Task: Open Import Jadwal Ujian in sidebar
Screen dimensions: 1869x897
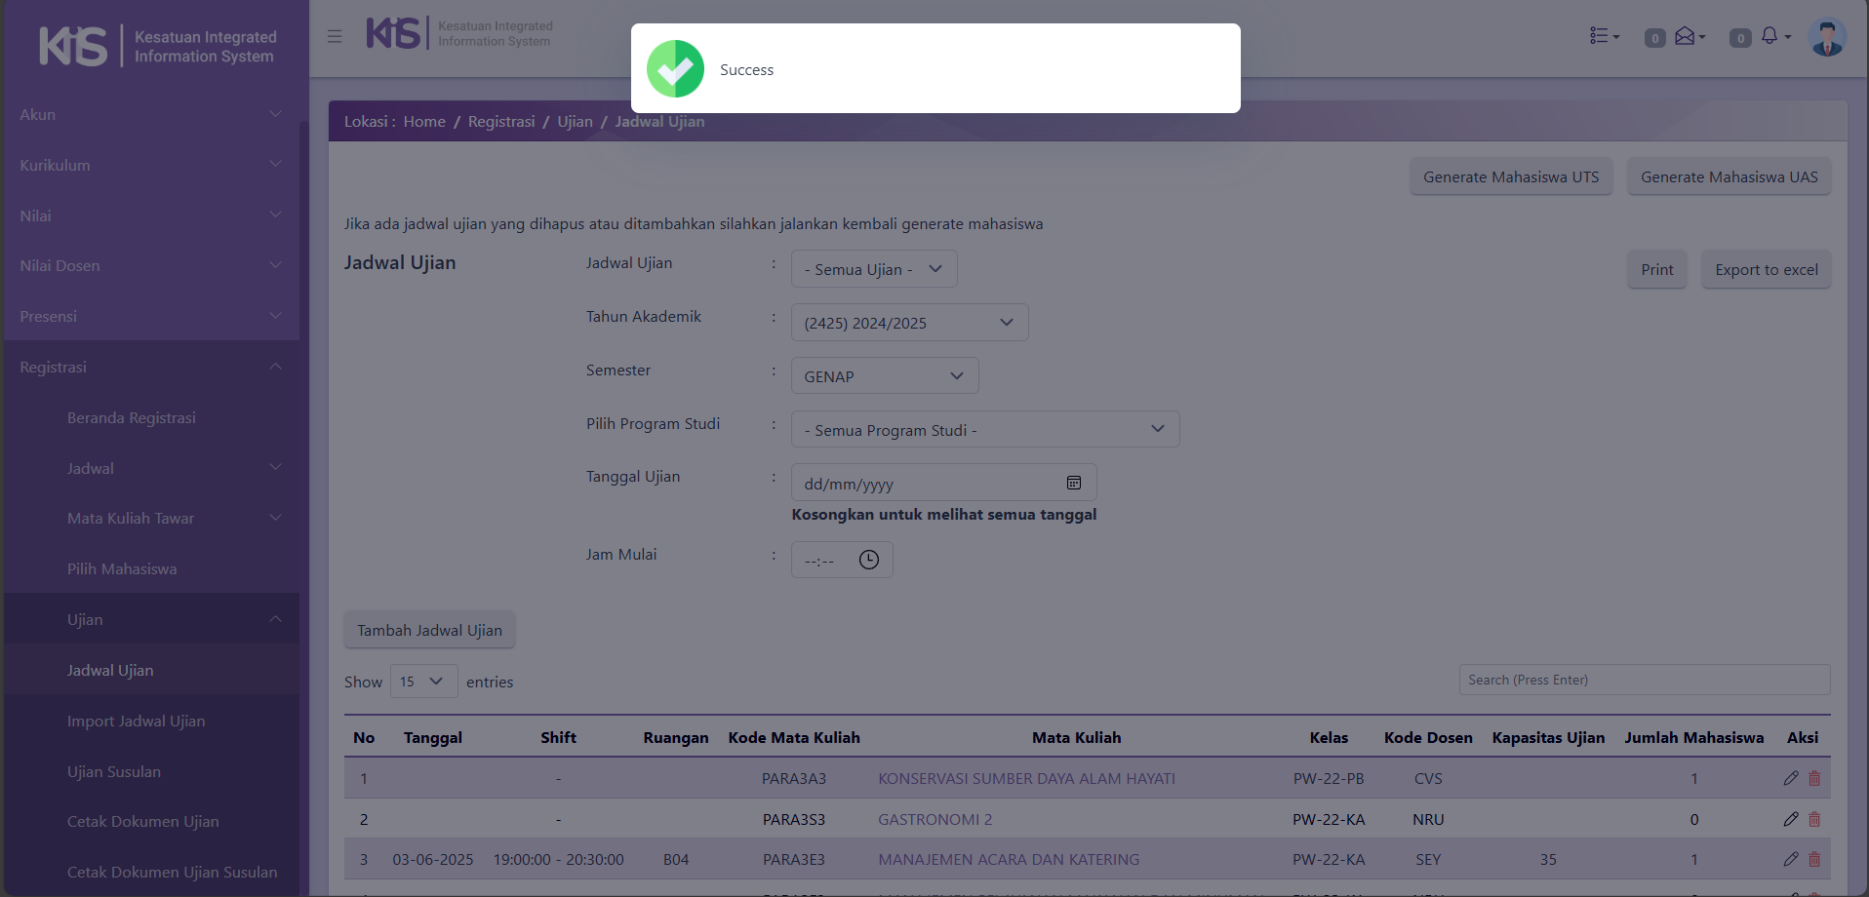Action: pyautogui.click(x=136, y=721)
